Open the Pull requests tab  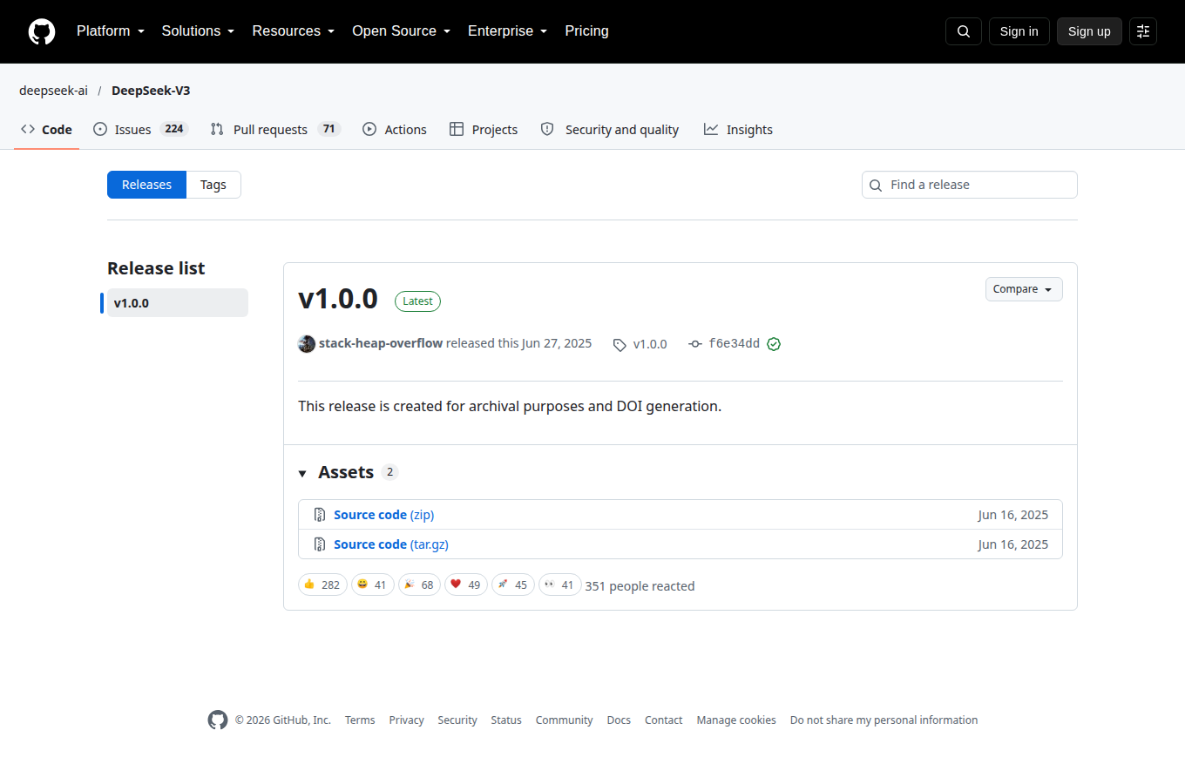coord(275,130)
